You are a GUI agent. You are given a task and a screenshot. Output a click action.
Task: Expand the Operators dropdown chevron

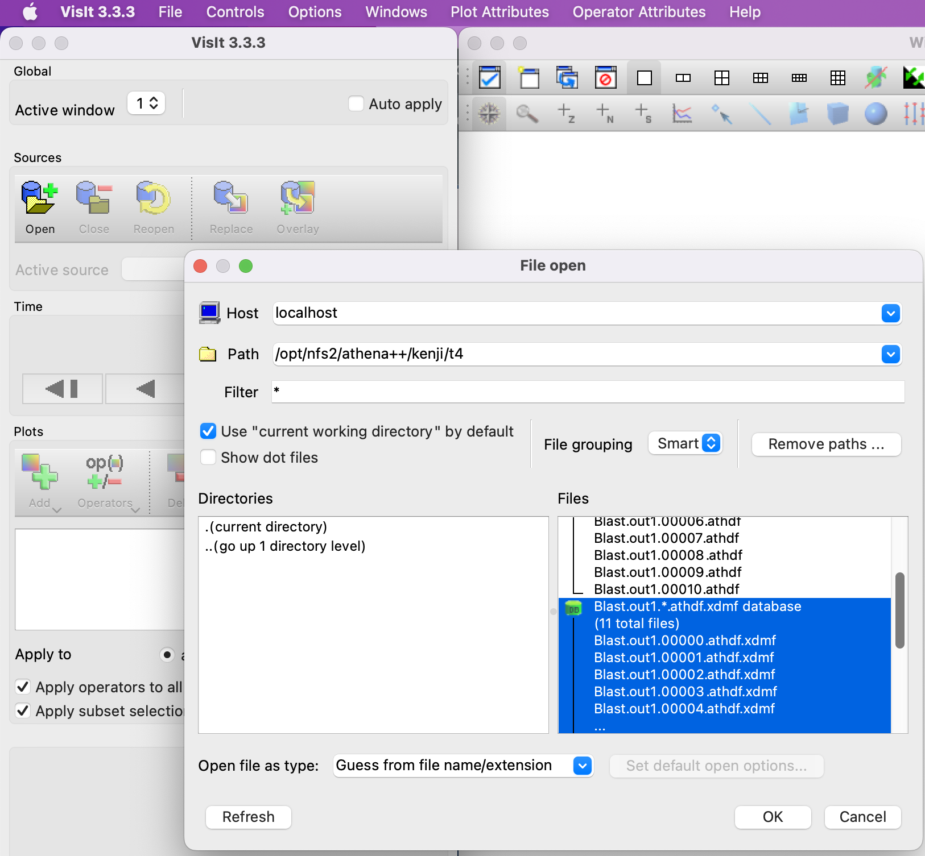(x=135, y=510)
